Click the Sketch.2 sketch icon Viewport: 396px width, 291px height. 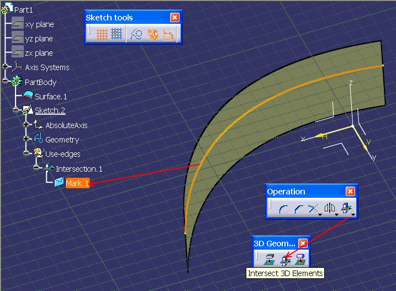click(x=27, y=110)
